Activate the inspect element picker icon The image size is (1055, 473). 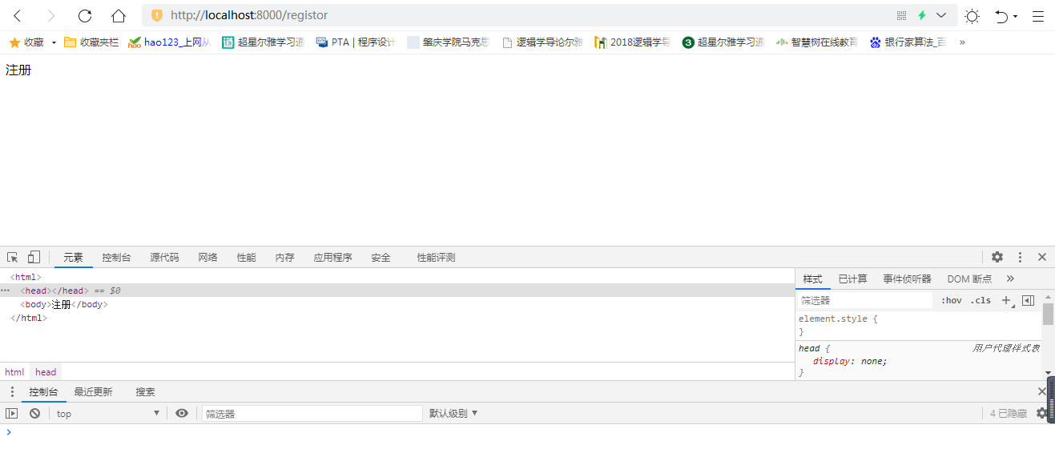point(13,257)
